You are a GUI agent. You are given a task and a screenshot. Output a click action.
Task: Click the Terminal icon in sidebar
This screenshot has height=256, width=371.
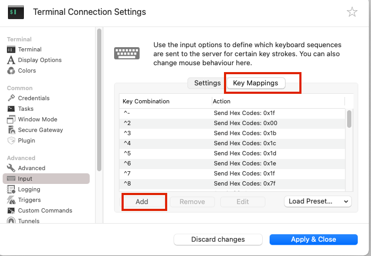click(x=11, y=49)
